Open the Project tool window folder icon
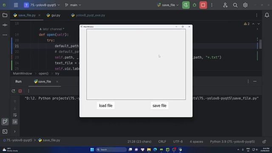Image resolution: width=272 pixels, height=153 pixels. pyautogui.click(x=5, y=15)
